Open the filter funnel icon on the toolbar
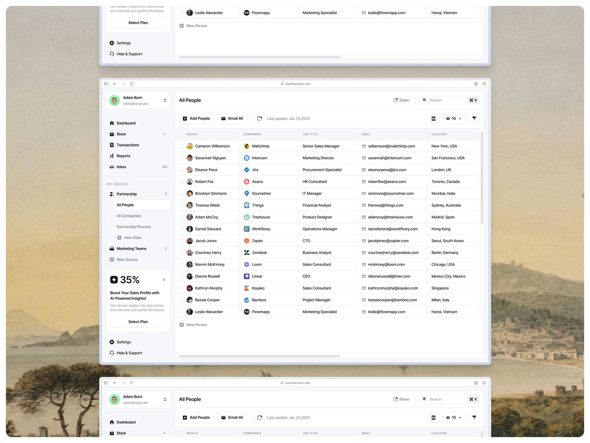 pyautogui.click(x=474, y=118)
